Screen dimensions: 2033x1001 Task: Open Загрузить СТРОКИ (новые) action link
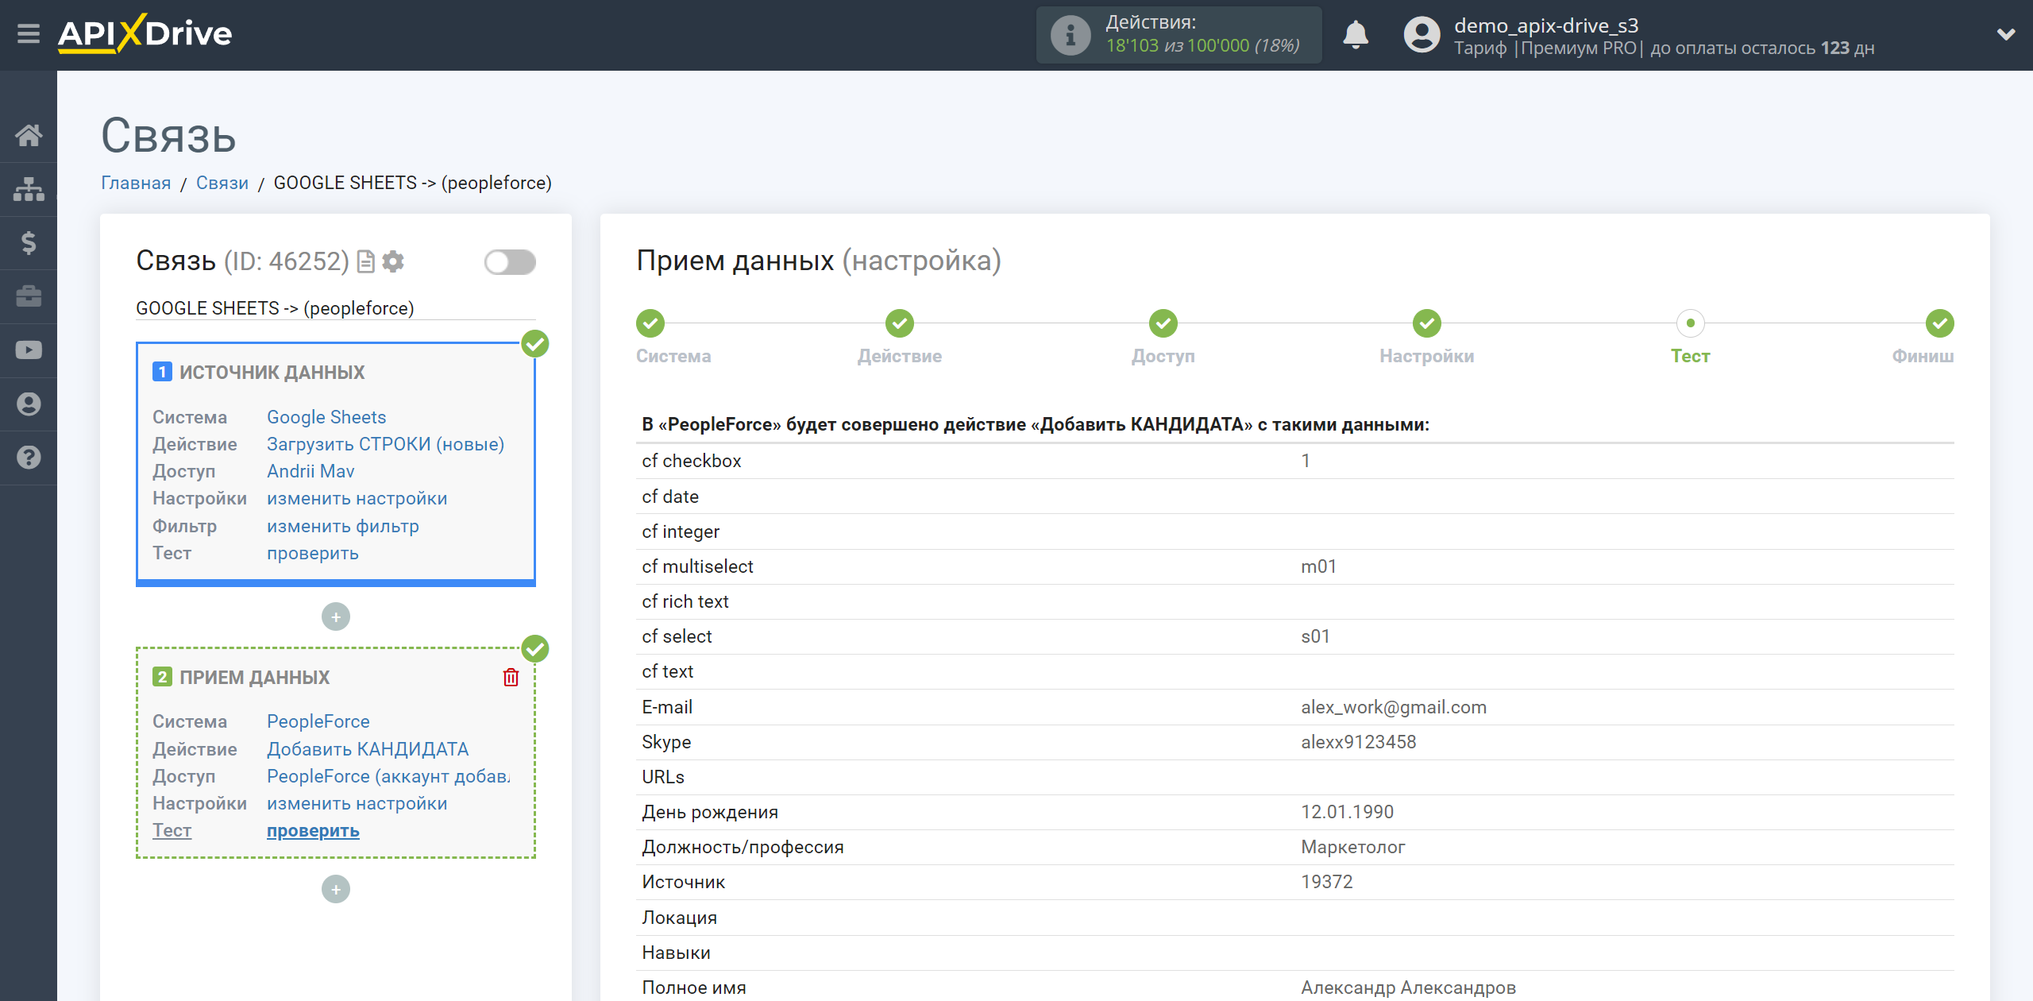pos(385,444)
